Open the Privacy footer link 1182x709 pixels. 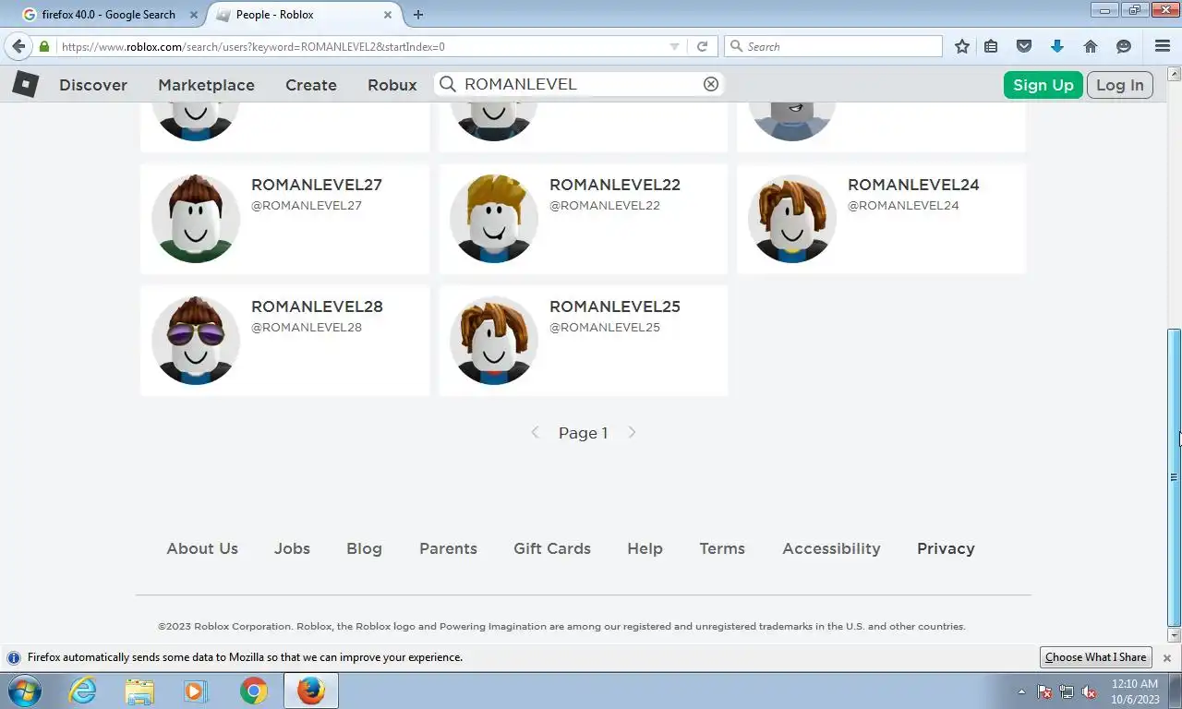(x=946, y=548)
